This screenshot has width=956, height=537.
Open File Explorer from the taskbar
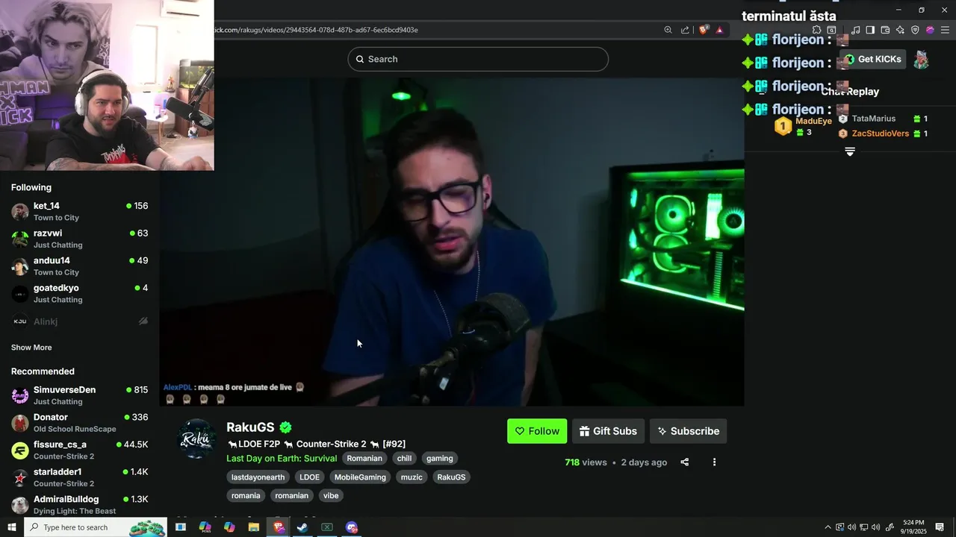tap(254, 527)
